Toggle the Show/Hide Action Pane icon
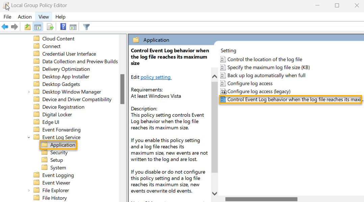 tap(73, 27)
